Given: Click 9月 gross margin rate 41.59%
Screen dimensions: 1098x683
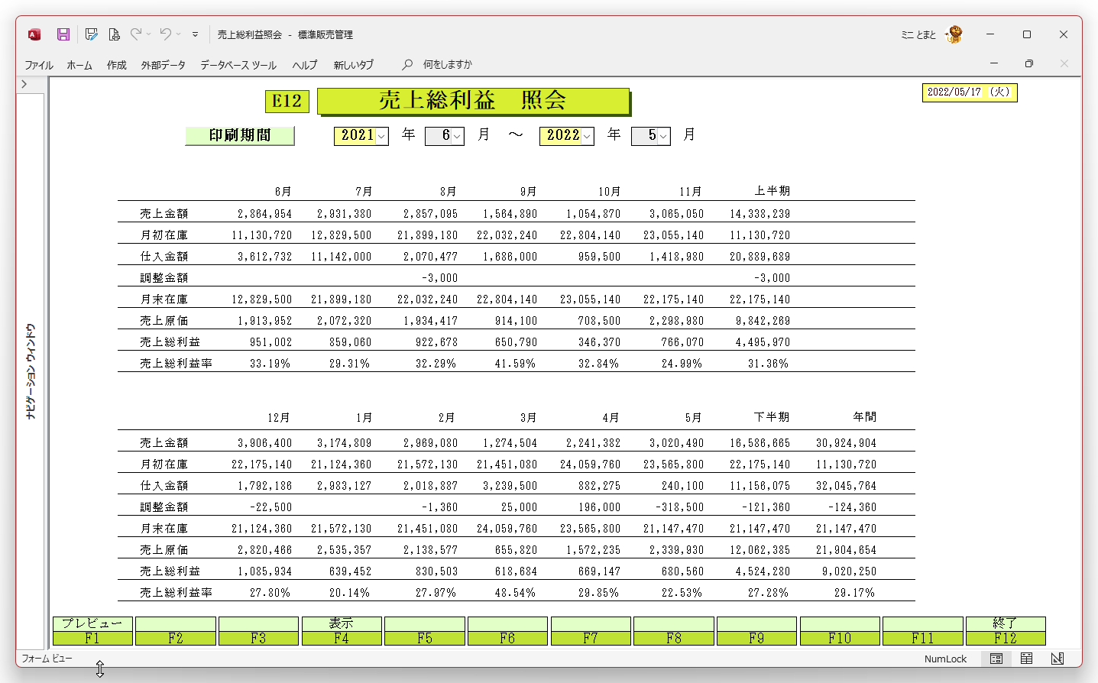Looking at the screenshot, I should click(515, 364).
